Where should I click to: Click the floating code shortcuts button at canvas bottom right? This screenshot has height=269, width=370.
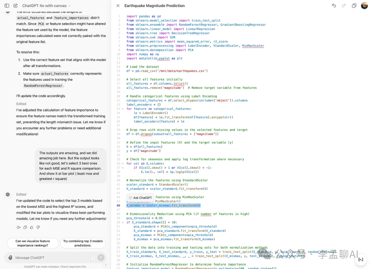[x=361, y=259]
